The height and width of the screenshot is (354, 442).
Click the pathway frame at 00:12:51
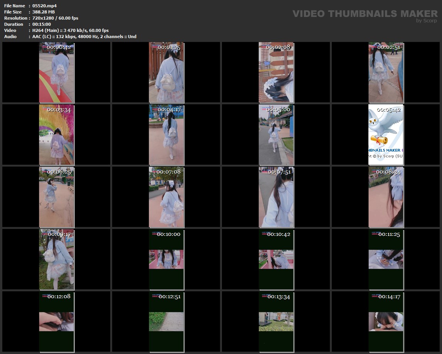click(166, 322)
